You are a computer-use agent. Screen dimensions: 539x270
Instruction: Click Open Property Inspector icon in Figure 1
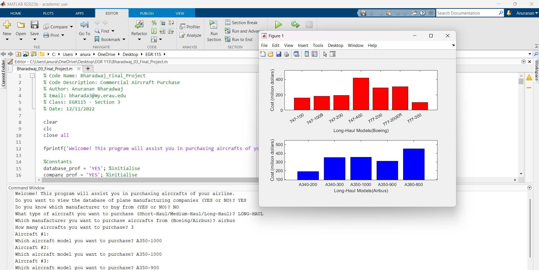333,54
